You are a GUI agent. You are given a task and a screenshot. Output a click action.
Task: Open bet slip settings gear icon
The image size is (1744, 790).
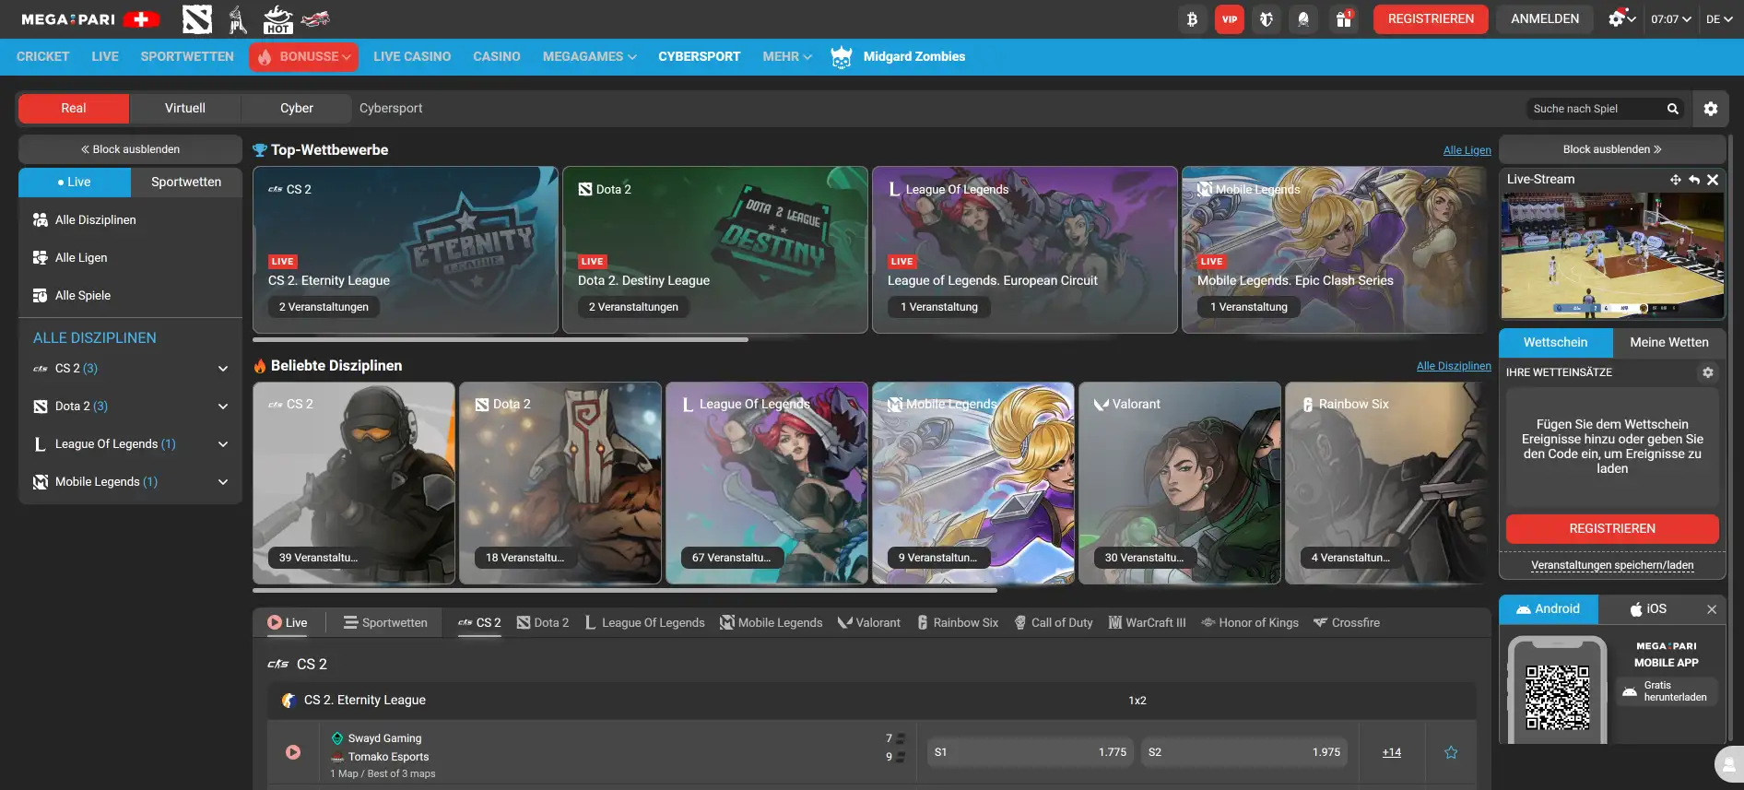[x=1707, y=372]
